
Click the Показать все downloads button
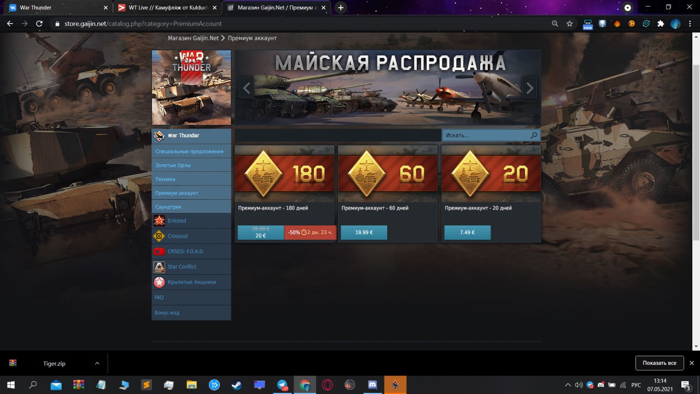coord(660,363)
